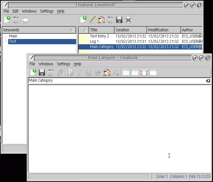This screenshot has width=213, height=182.
Task: Click the new keyword icon in main toolbar
Action: [x=7, y=20]
